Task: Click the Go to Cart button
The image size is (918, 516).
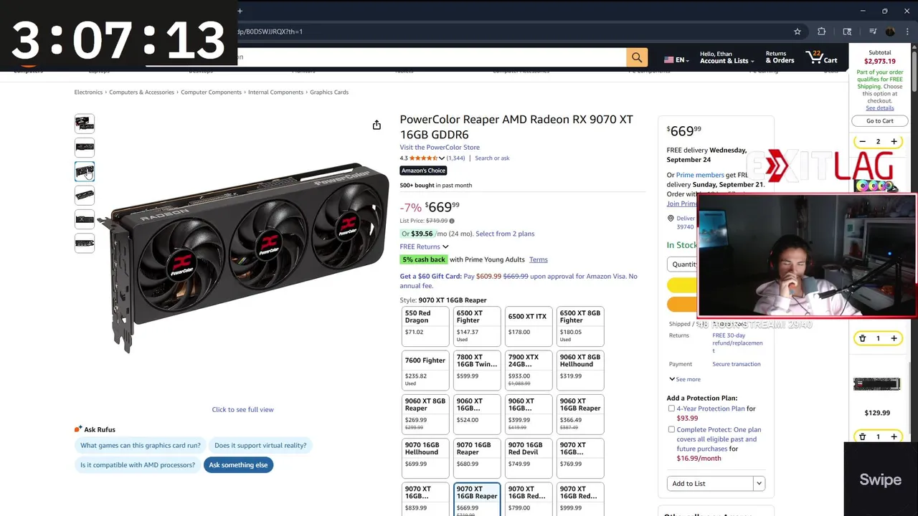Action: [879, 121]
